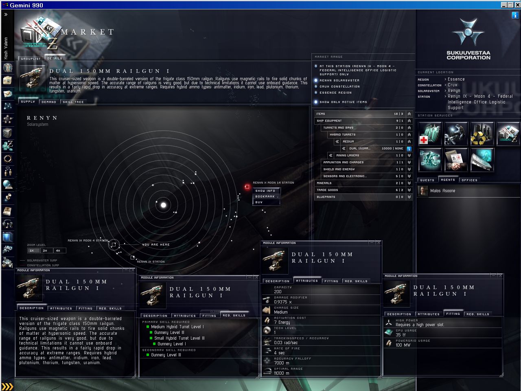Select Renyn Solarsystem market range
This screenshot has height=391, width=521.
click(x=316, y=80)
